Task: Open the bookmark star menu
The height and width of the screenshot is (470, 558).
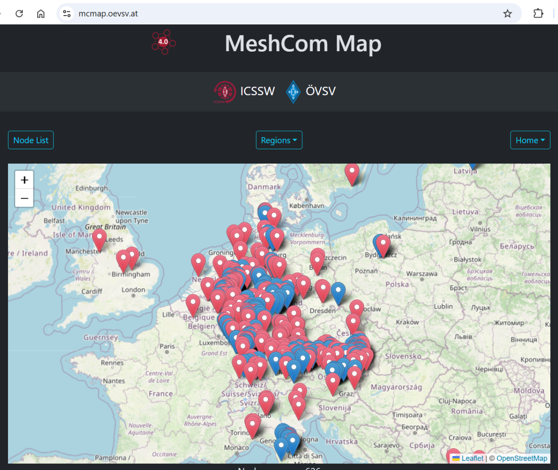Action: [x=507, y=13]
